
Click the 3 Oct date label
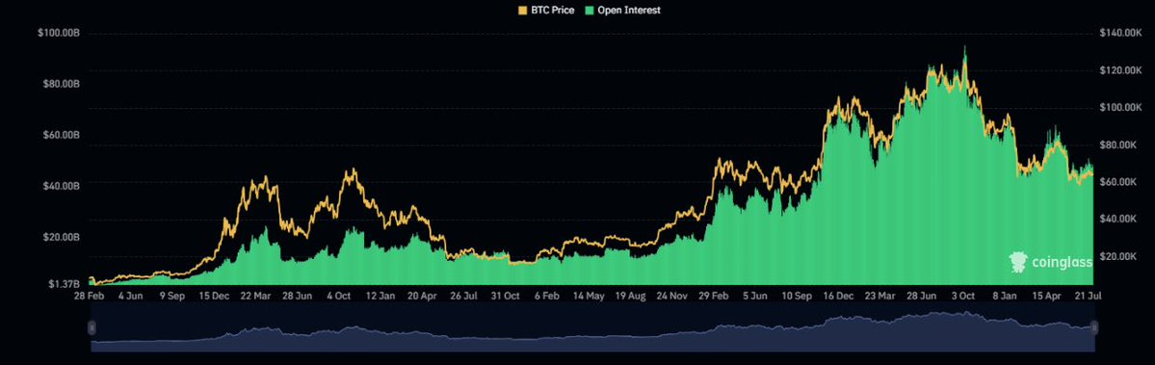click(962, 296)
